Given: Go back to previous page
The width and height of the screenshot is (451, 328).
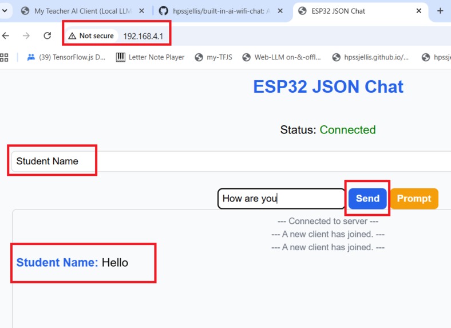Looking at the screenshot, I should click(x=6, y=35).
